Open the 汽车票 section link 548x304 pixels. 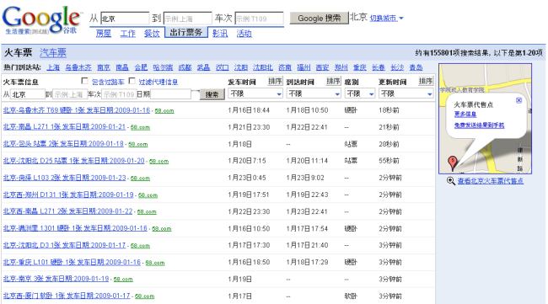click(x=53, y=53)
